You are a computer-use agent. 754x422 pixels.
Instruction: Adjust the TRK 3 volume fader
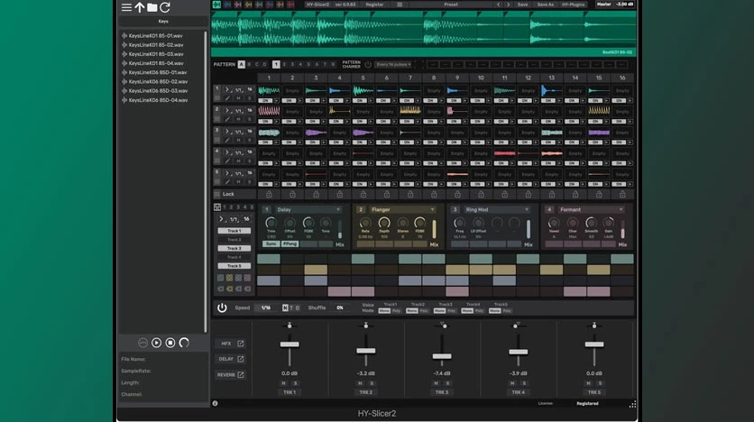pos(442,356)
